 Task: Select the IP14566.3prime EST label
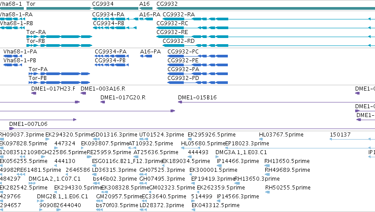pos(238,197)
